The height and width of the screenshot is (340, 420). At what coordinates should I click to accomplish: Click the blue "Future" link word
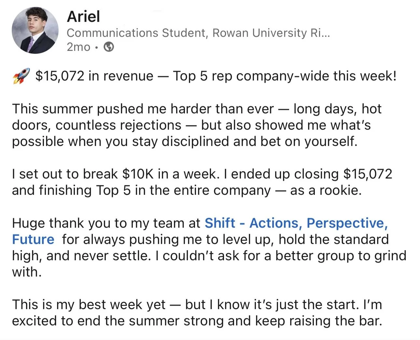coord(33,239)
